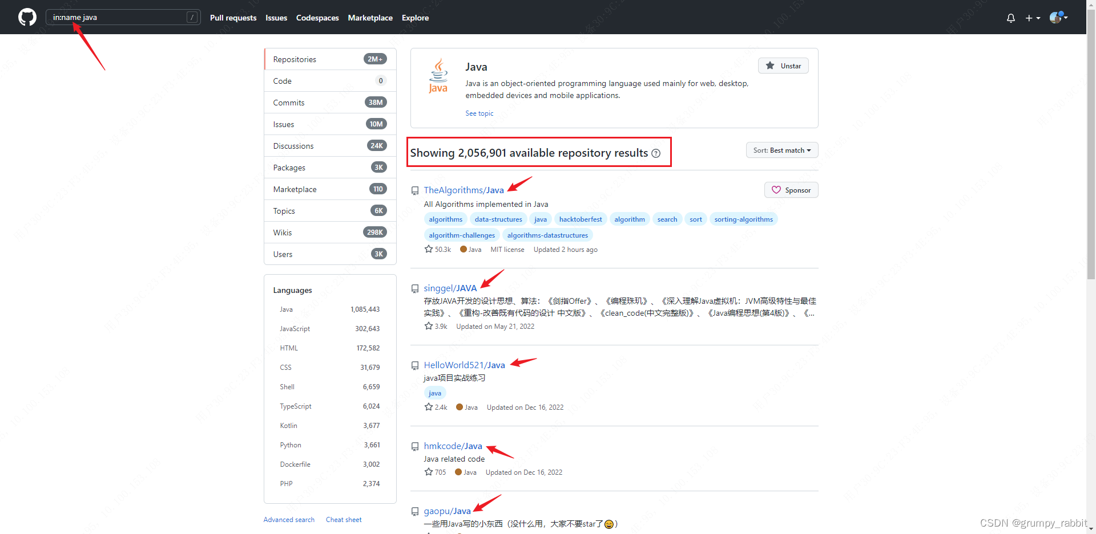Image resolution: width=1096 pixels, height=534 pixels.
Task: Click repo icon beside hmkcode/Java
Action: 415,447
